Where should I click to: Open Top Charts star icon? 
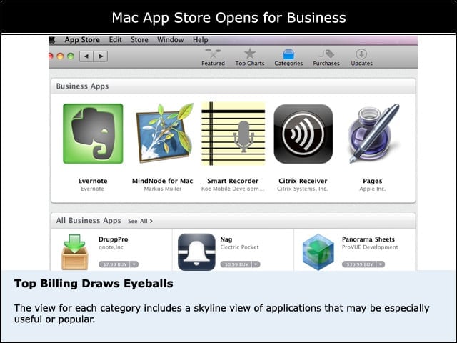click(250, 54)
